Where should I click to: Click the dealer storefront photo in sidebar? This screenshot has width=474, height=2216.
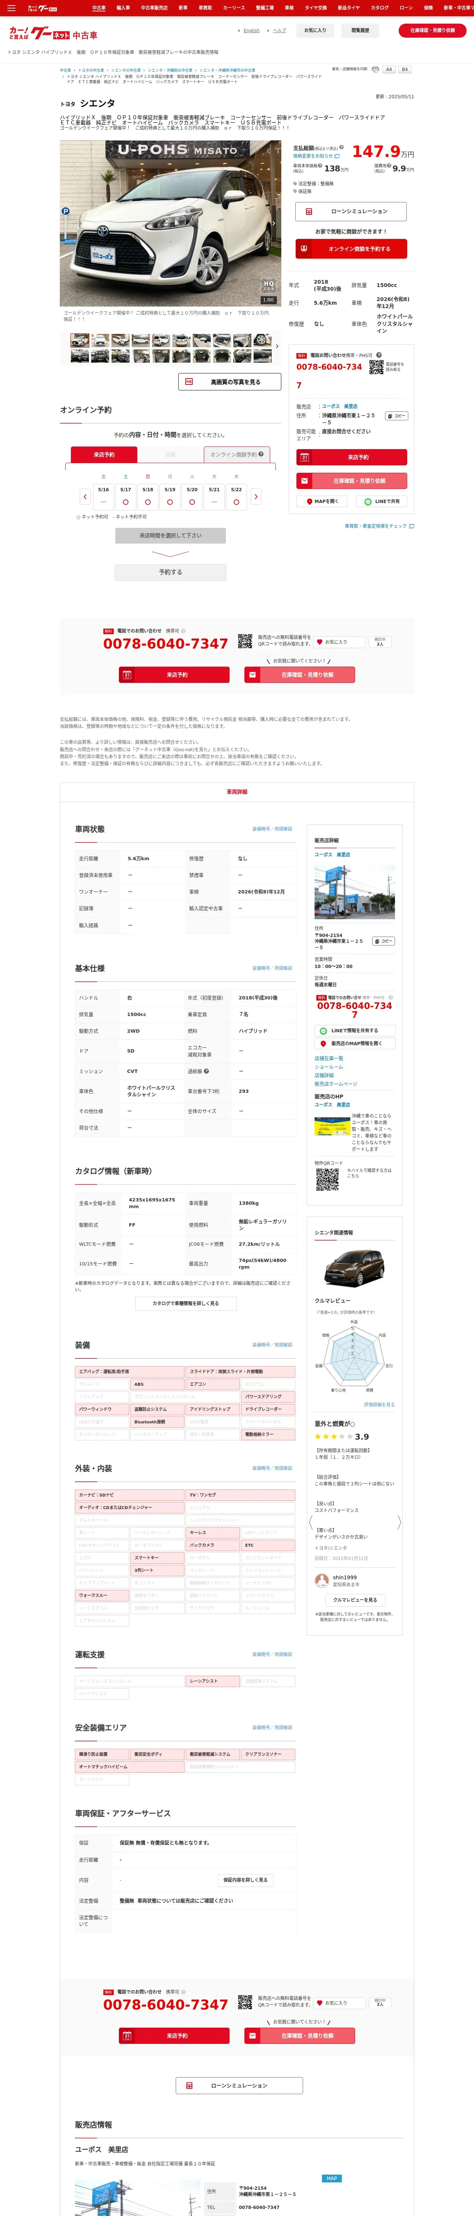click(354, 892)
